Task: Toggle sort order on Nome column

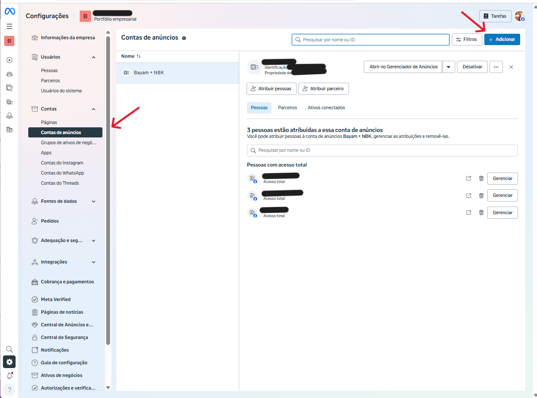Action: pyautogui.click(x=139, y=56)
